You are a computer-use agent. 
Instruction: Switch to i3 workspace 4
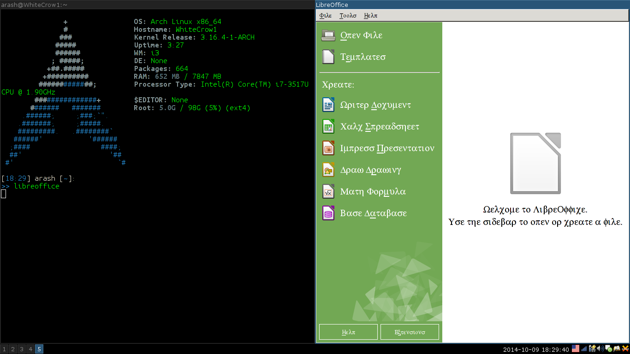pyautogui.click(x=30, y=349)
